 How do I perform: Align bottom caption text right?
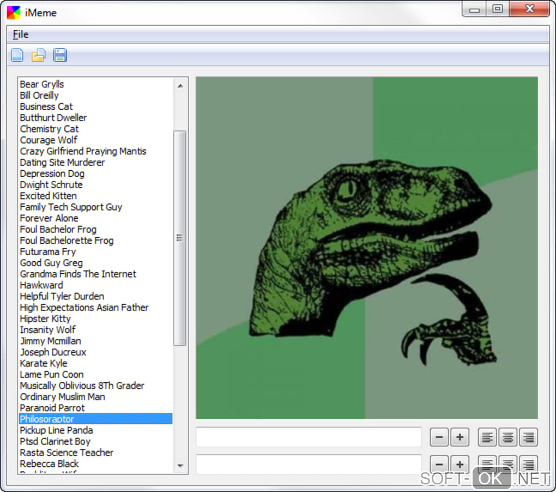click(x=528, y=464)
